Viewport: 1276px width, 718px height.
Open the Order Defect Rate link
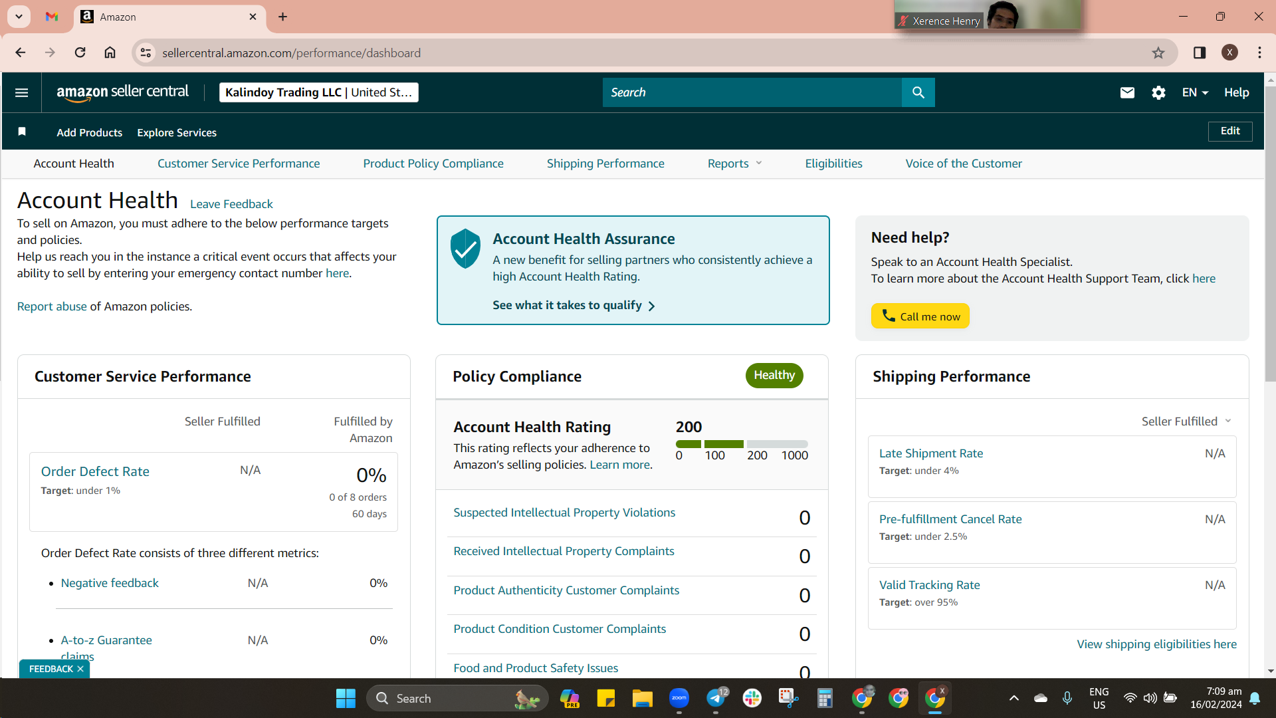click(x=95, y=471)
